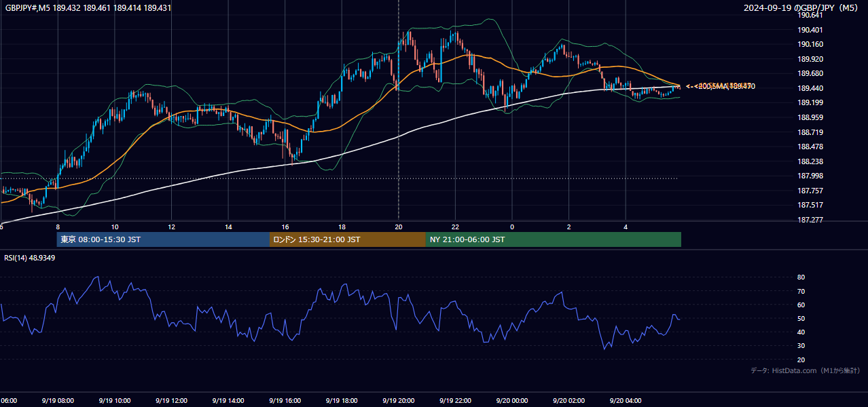Click the データ: HistData.com source credit

pos(805,371)
